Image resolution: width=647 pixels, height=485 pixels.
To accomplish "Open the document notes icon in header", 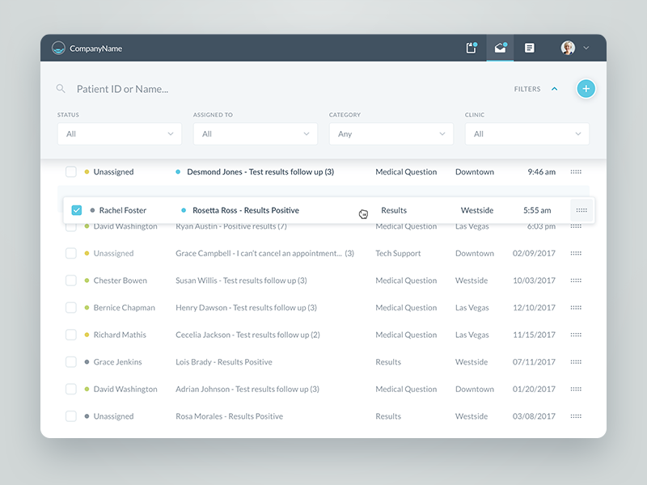I will 529,48.
